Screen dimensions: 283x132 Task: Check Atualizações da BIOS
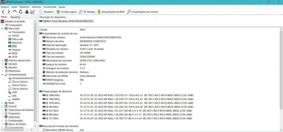point(111,12)
